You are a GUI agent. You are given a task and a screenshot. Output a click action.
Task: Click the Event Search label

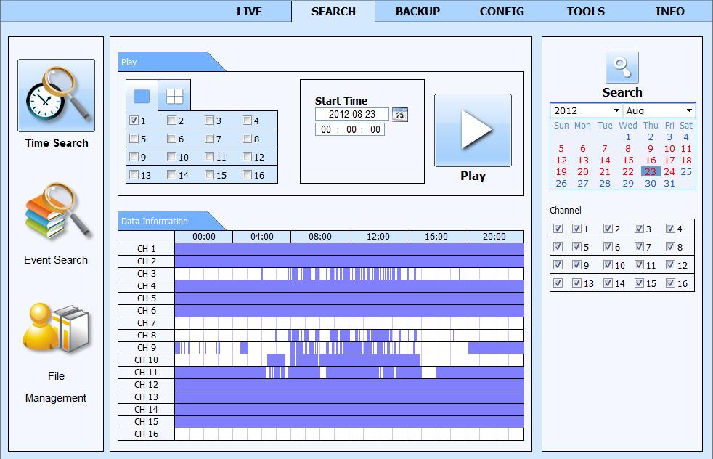[x=56, y=260]
